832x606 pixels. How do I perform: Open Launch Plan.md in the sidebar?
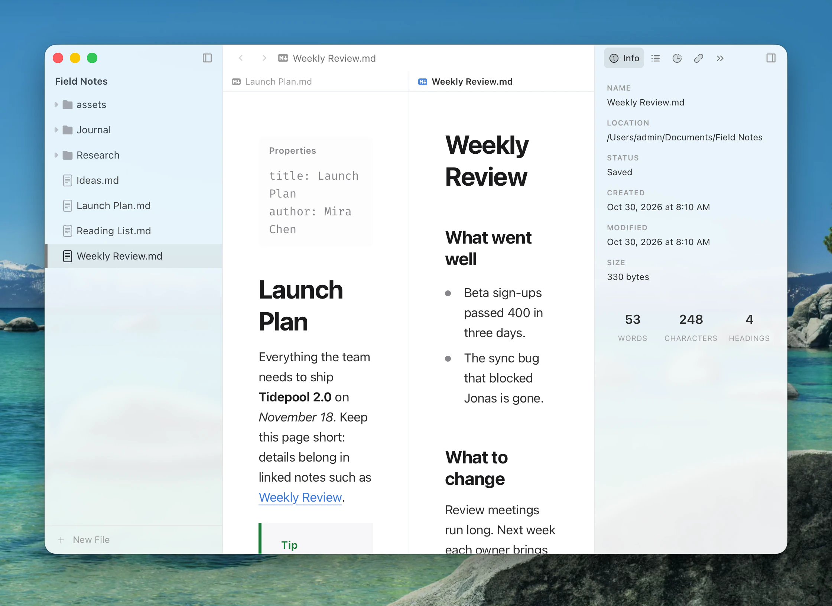click(x=134, y=206)
